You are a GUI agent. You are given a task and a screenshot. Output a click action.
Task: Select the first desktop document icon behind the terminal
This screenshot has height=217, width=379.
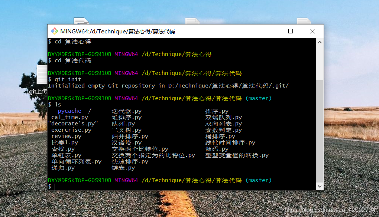pyautogui.click(x=81, y=21)
